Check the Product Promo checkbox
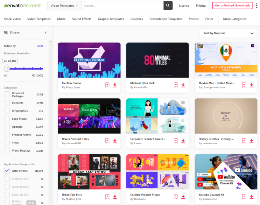Image resolution: width=260 pixels, height=205 pixels. coord(7,134)
